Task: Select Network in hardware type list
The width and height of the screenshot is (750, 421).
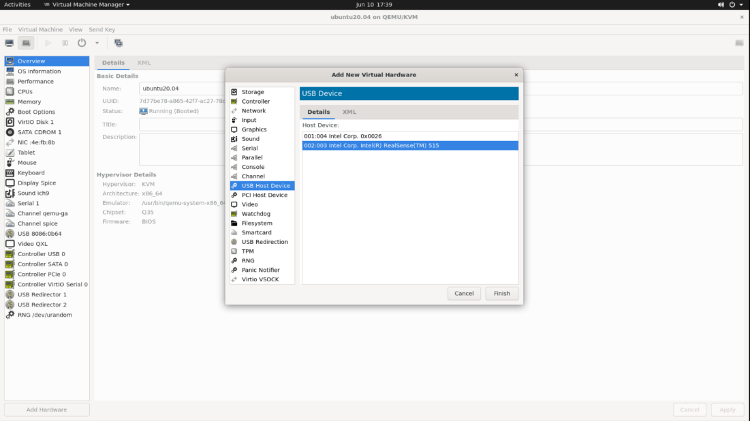Action: pyautogui.click(x=262, y=110)
